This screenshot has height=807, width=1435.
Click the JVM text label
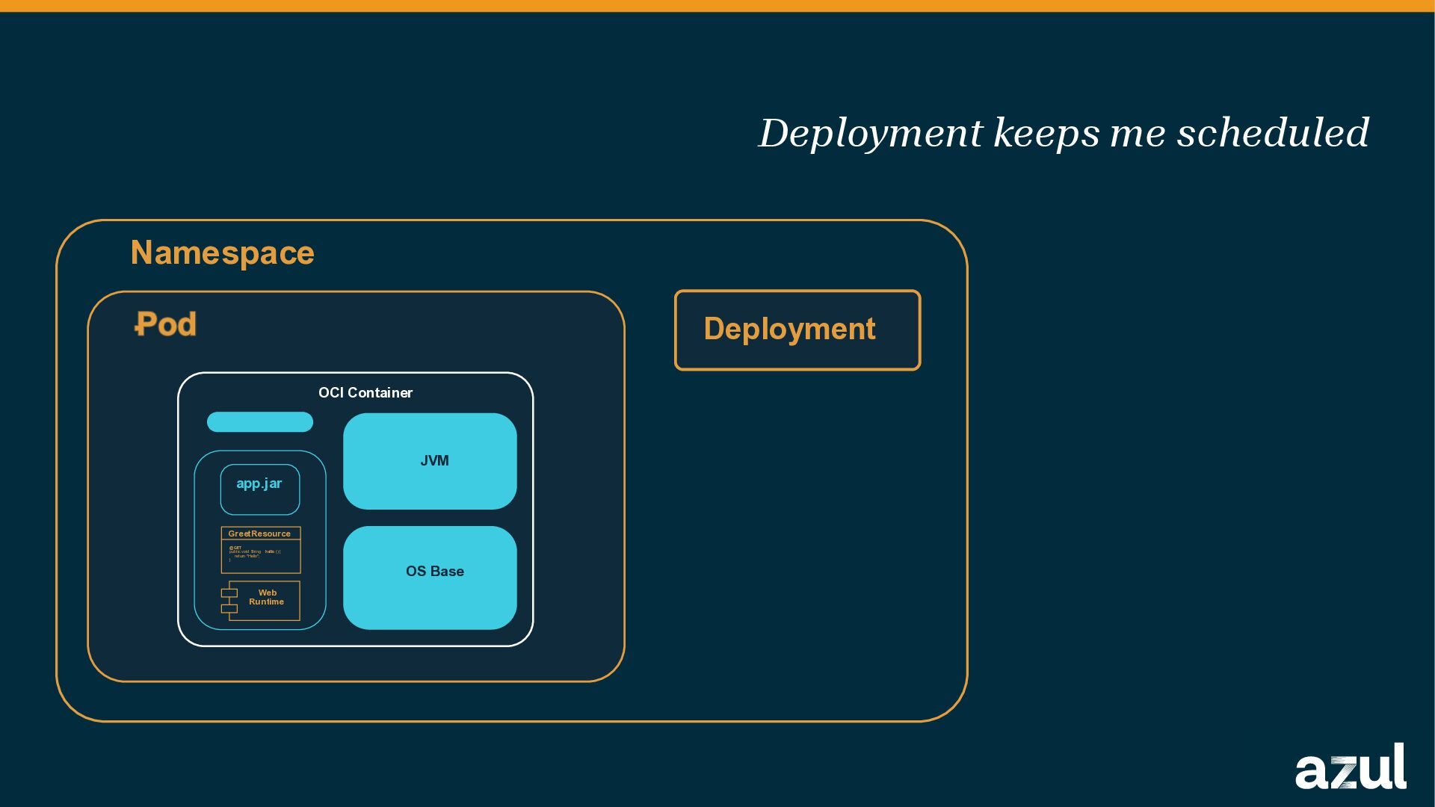pos(434,460)
